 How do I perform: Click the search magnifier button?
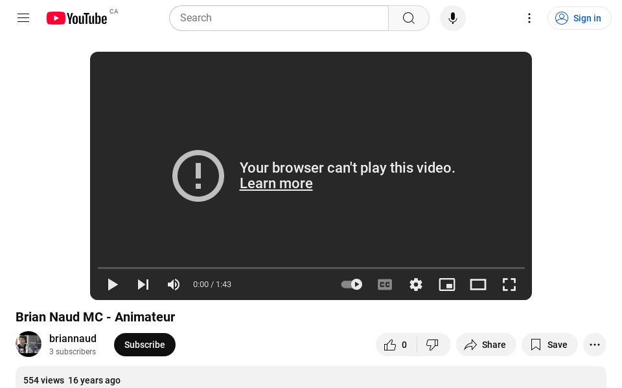coord(408,18)
